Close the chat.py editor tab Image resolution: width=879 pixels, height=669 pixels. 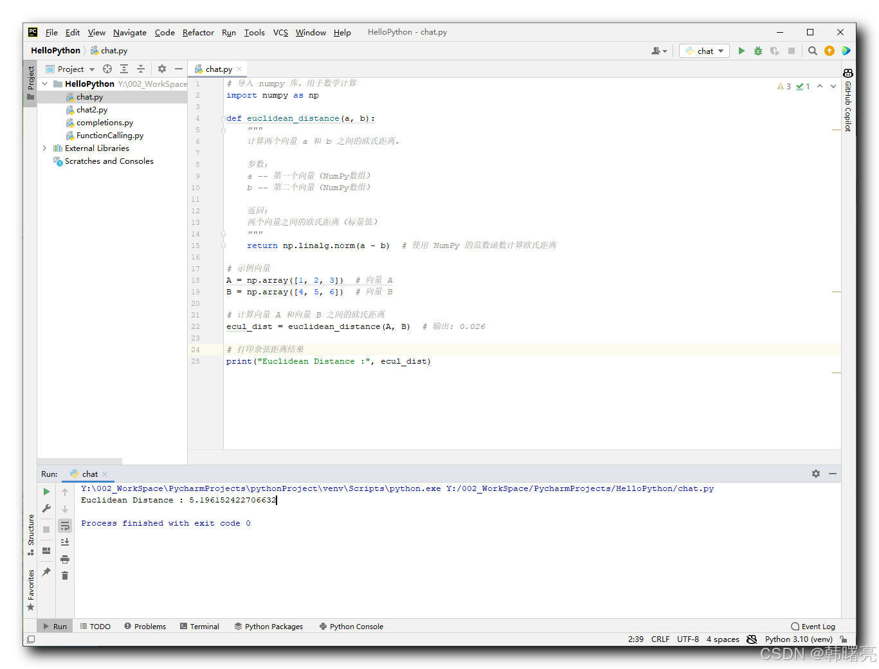coord(239,69)
